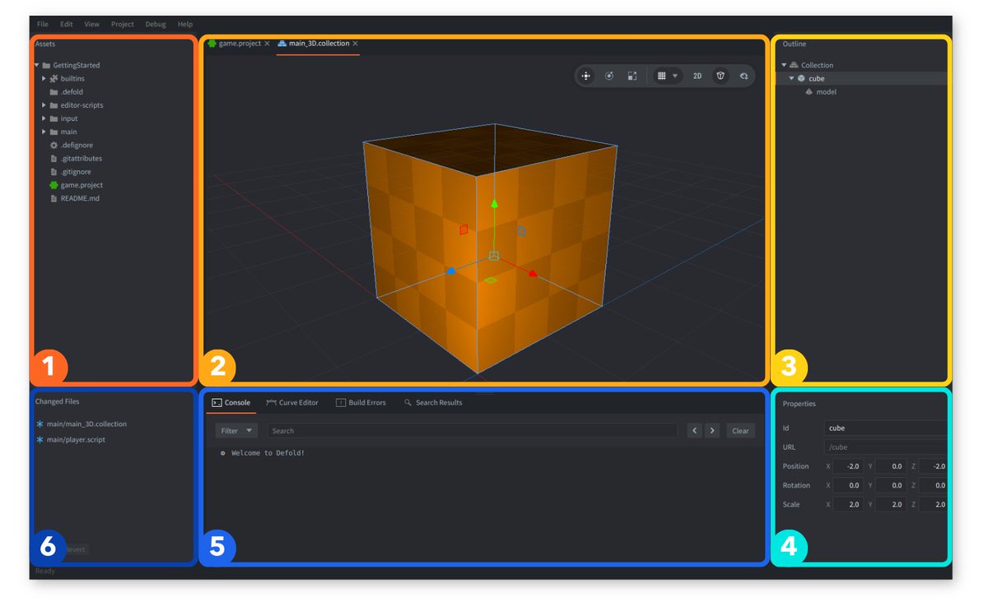Open the grid options dropdown arrow
Viewport: 988px width, 602px height.
click(x=675, y=76)
